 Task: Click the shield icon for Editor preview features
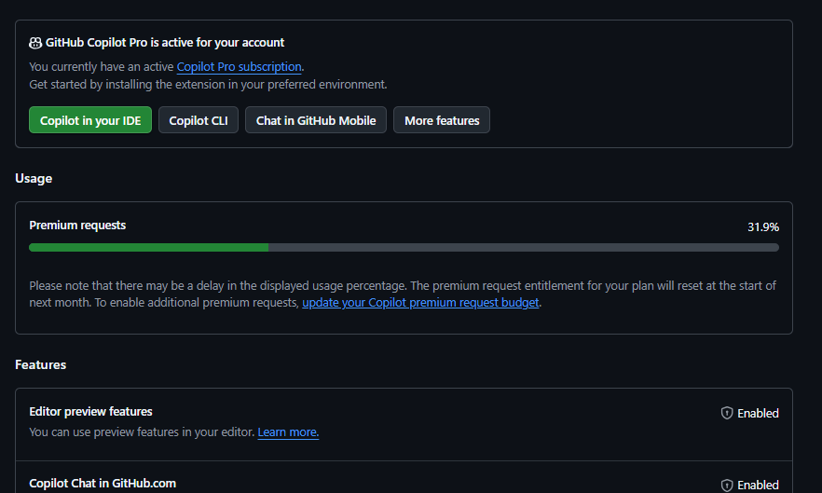(727, 413)
